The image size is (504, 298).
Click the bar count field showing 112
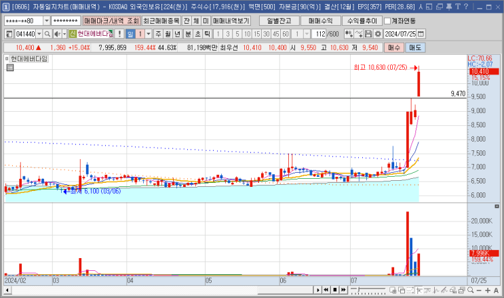tap(319, 34)
